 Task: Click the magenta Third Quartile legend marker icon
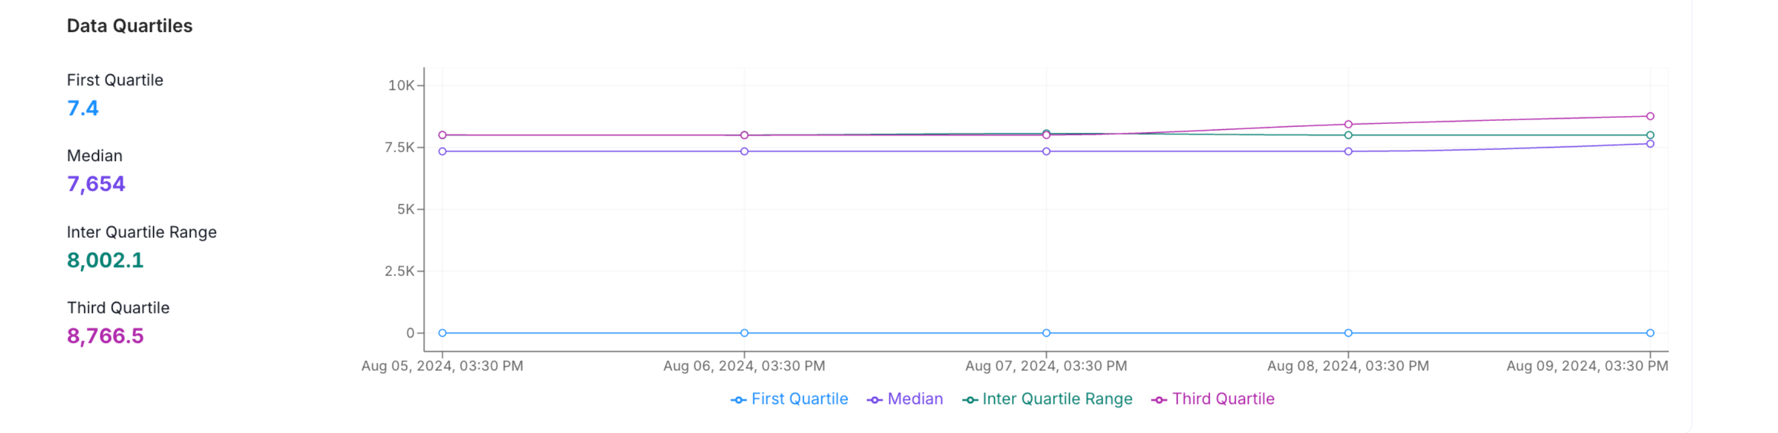point(1159,400)
